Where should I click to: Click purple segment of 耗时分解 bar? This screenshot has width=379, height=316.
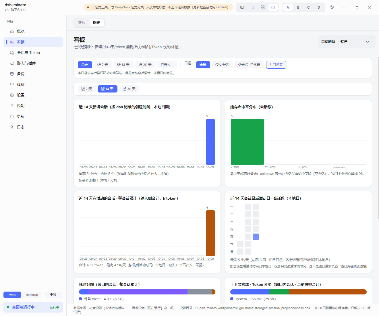(138, 292)
